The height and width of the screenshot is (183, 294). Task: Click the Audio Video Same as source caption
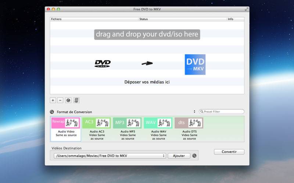(x=66, y=133)
